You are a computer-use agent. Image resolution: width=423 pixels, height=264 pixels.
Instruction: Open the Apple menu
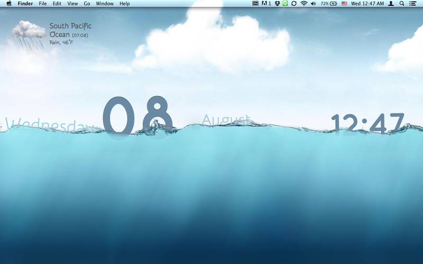click(9, 4)
